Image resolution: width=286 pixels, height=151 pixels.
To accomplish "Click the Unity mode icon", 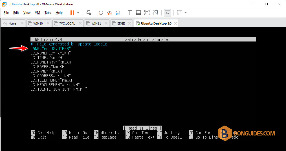I will (x=155, y=13).
